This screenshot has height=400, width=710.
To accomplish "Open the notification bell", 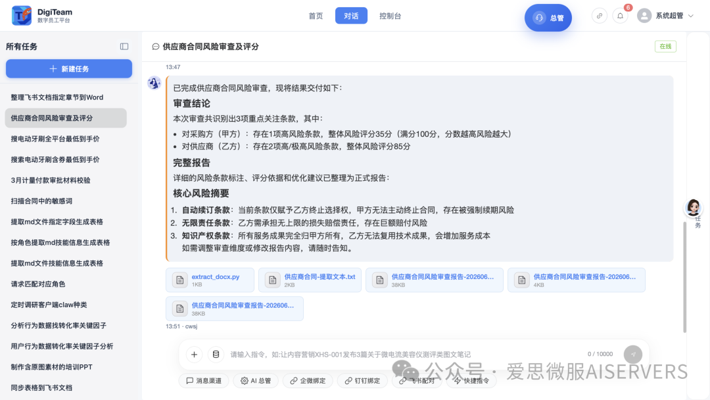I will coord(621,16).
